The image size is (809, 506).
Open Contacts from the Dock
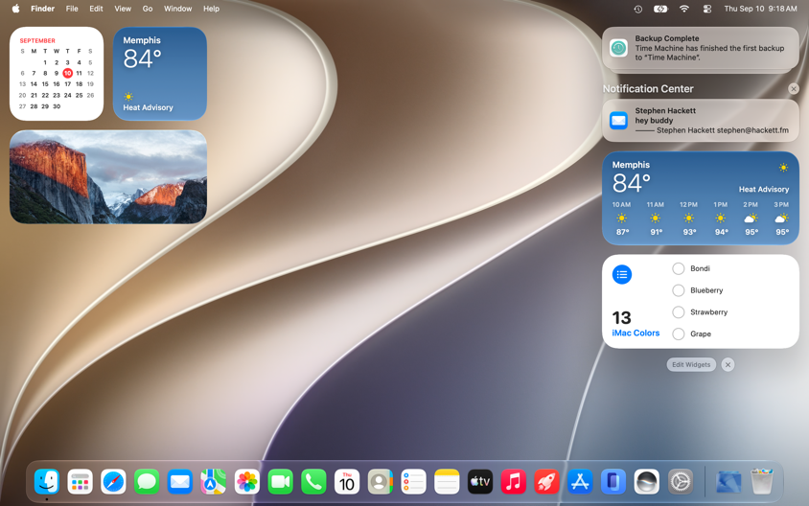pyautogui.click(x=381, y=482)
